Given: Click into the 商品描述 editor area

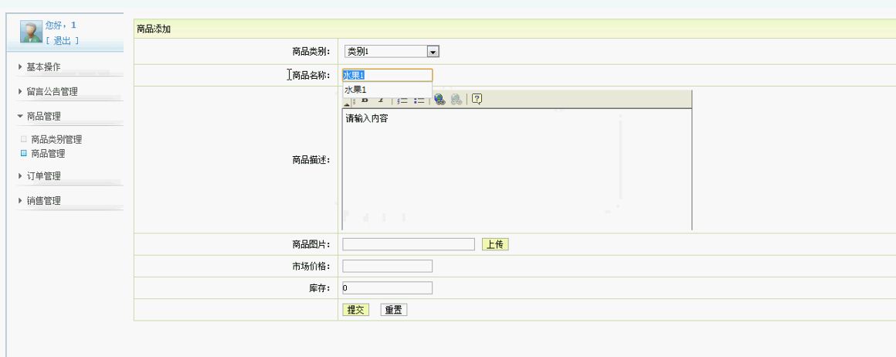Looking at the screenshot, I should (x=518, y=169).
